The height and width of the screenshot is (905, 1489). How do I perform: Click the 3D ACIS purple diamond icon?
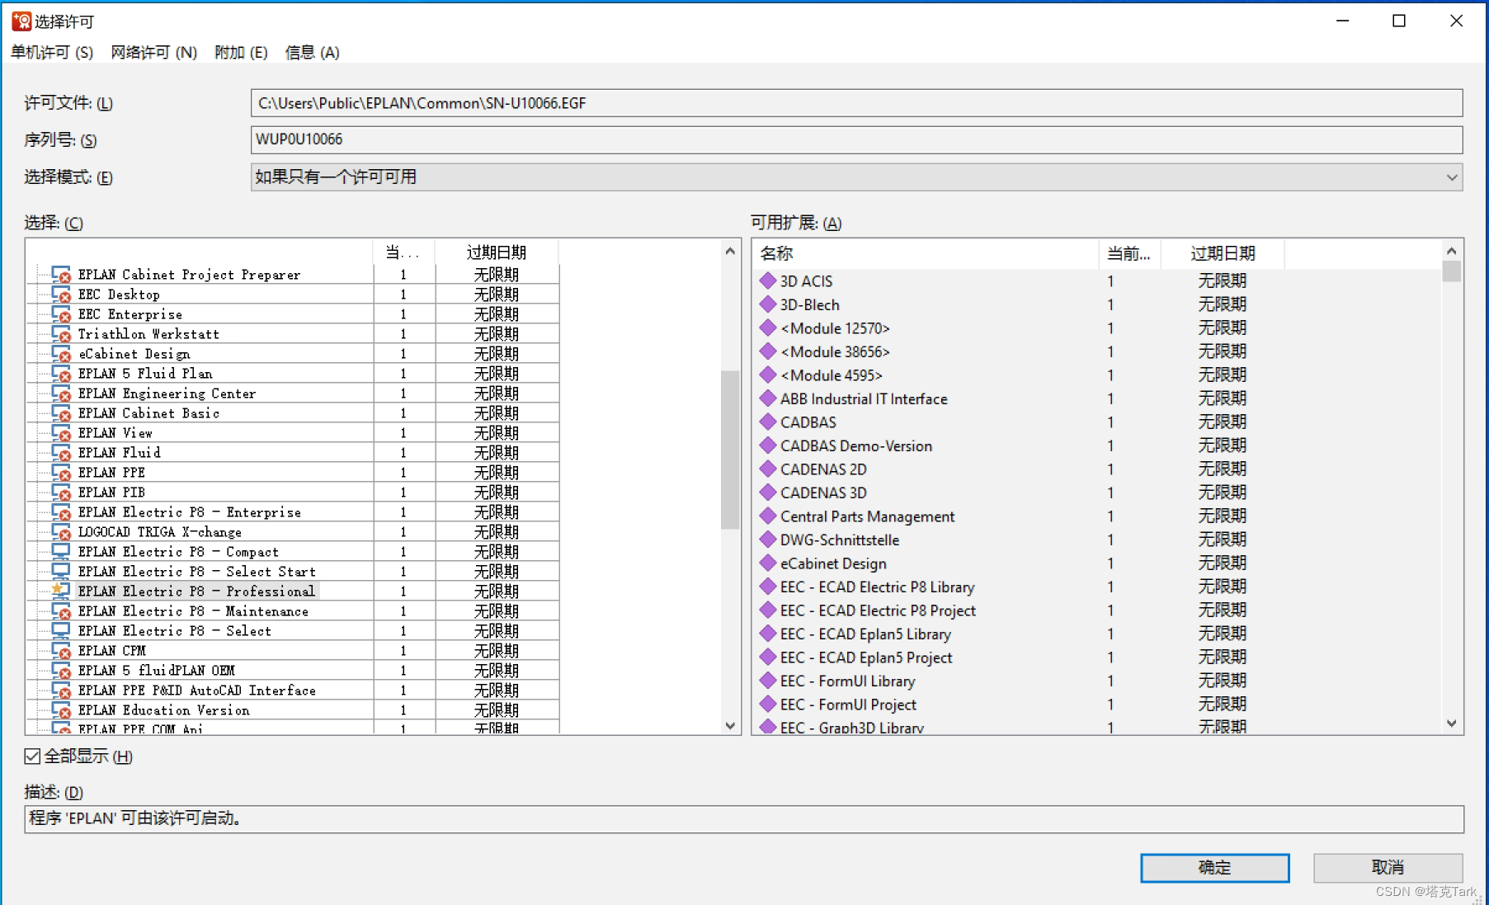click(x=768, y=280)
